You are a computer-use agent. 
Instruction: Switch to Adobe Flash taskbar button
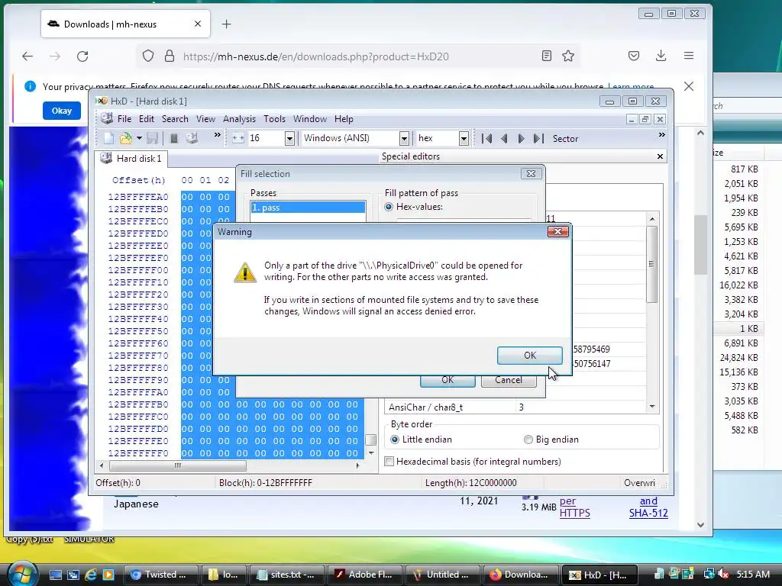click(364, 575)
